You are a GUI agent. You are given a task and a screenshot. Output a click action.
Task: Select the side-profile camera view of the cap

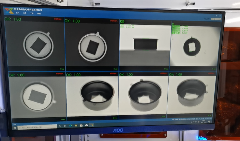[145, 45]
